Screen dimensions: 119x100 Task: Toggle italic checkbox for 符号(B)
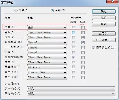click(83, 52)
